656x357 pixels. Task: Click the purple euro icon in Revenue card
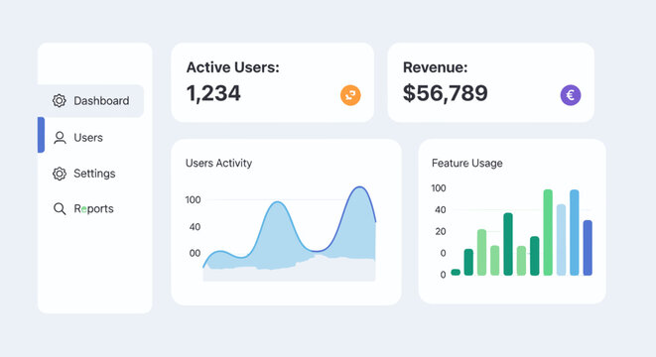[571, 95]
